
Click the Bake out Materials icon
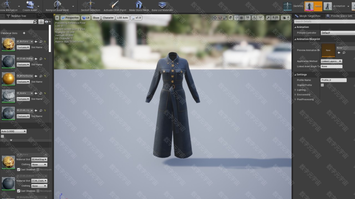[162, 4]
